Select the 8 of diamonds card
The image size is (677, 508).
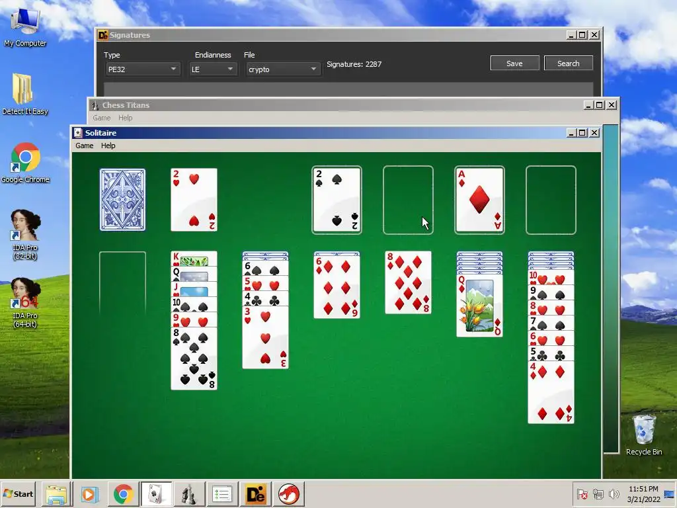coord(408,282)
